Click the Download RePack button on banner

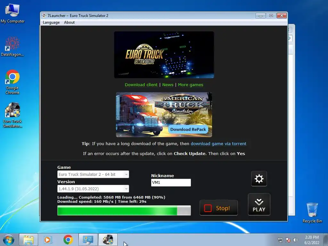click(188, 129)
